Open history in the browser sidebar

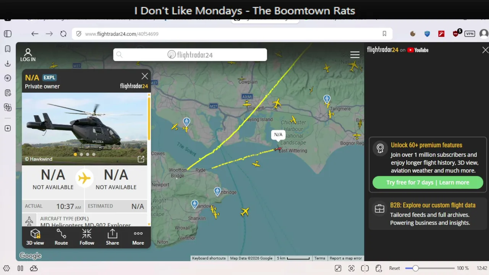tap(8, 78)
